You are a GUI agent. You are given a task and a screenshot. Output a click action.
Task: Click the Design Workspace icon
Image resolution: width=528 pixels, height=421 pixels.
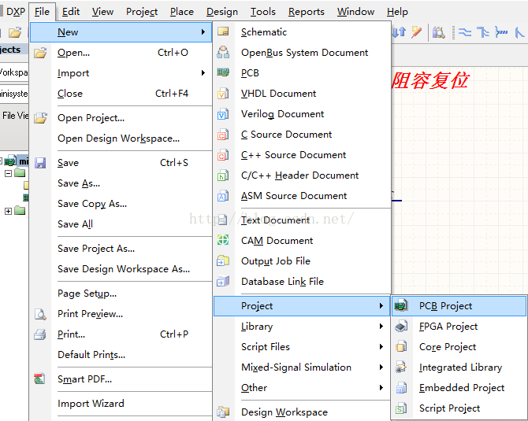223,412
